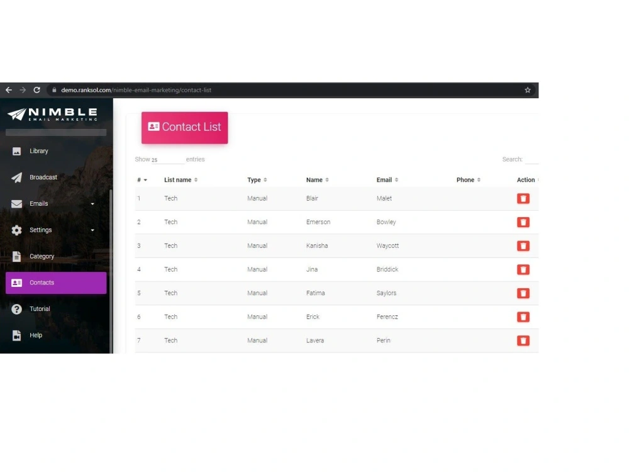The width and height of the screenshot is (629, 472).
Task: Select Contacts in the sidebar
Action: pos(56,283)
